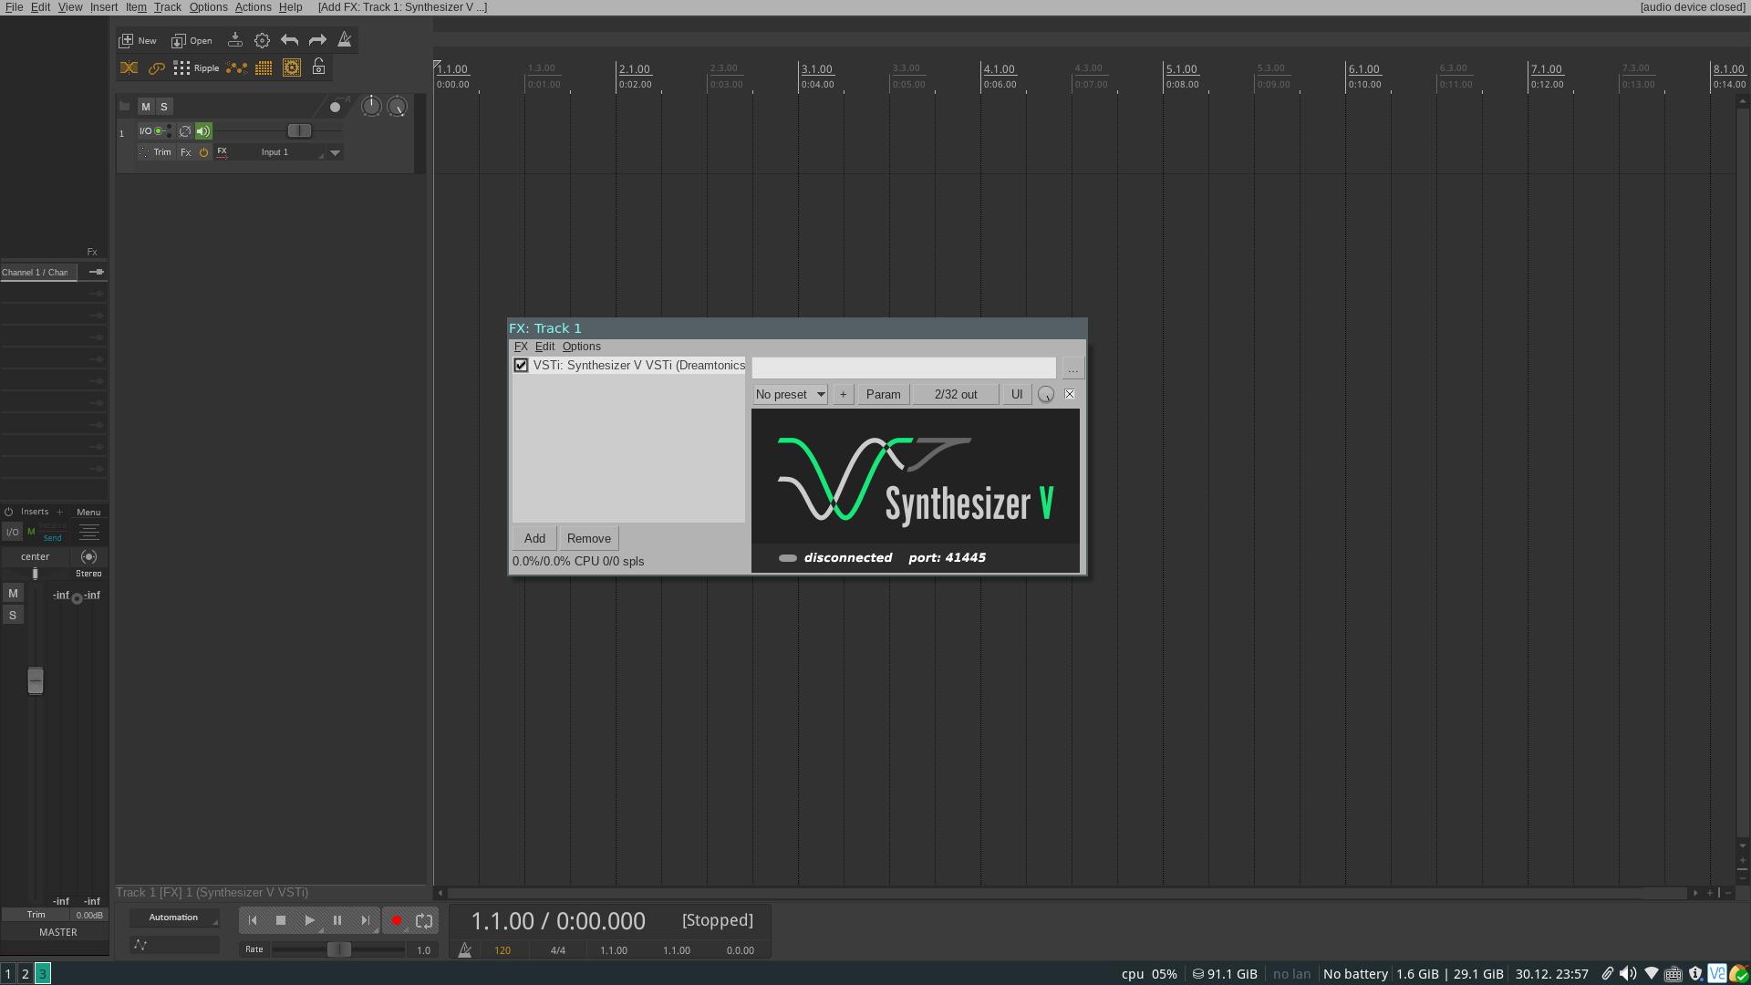Toggle item grouping chain-link icon
This screenshot has height=985, width=1751.
click(157, 67)
